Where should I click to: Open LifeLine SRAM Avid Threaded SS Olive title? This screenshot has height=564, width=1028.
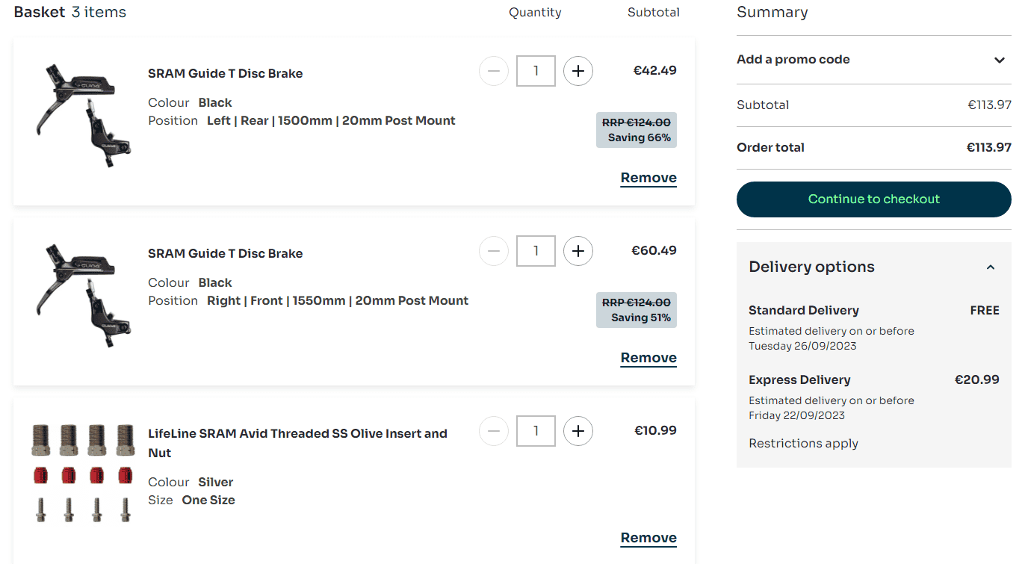pos(297,434)
